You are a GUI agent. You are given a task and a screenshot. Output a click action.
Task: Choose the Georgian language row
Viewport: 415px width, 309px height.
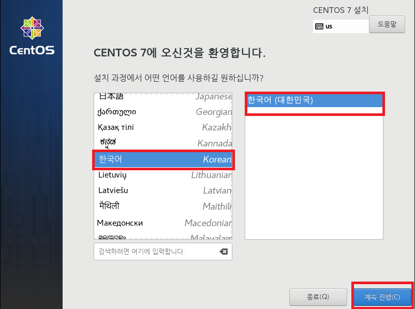point(163,112)
